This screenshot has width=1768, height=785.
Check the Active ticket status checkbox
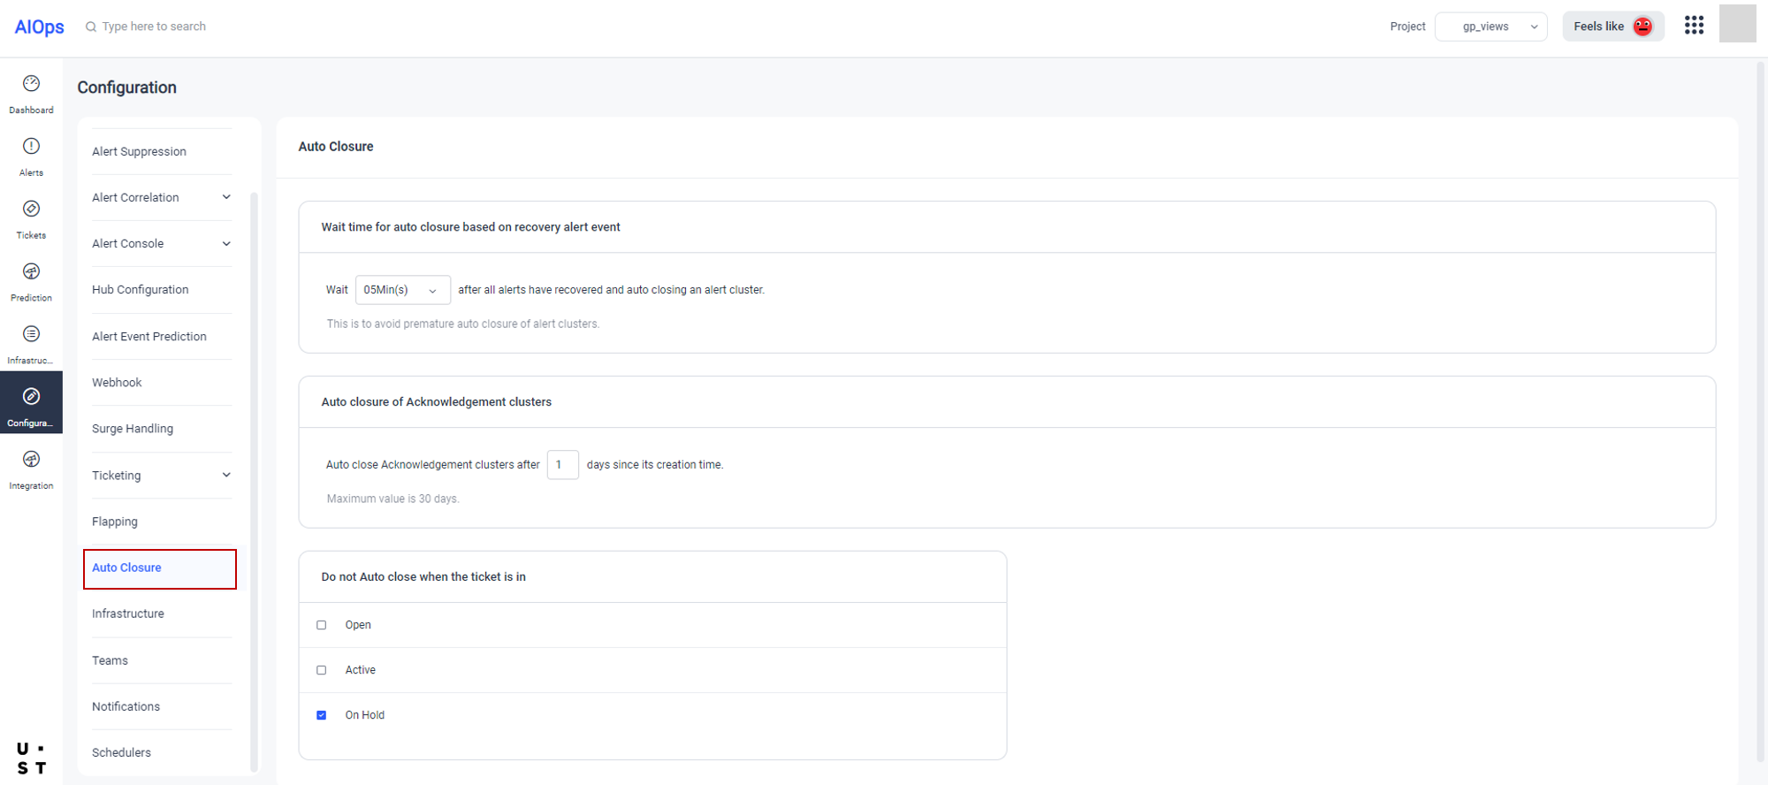(322, 670)
